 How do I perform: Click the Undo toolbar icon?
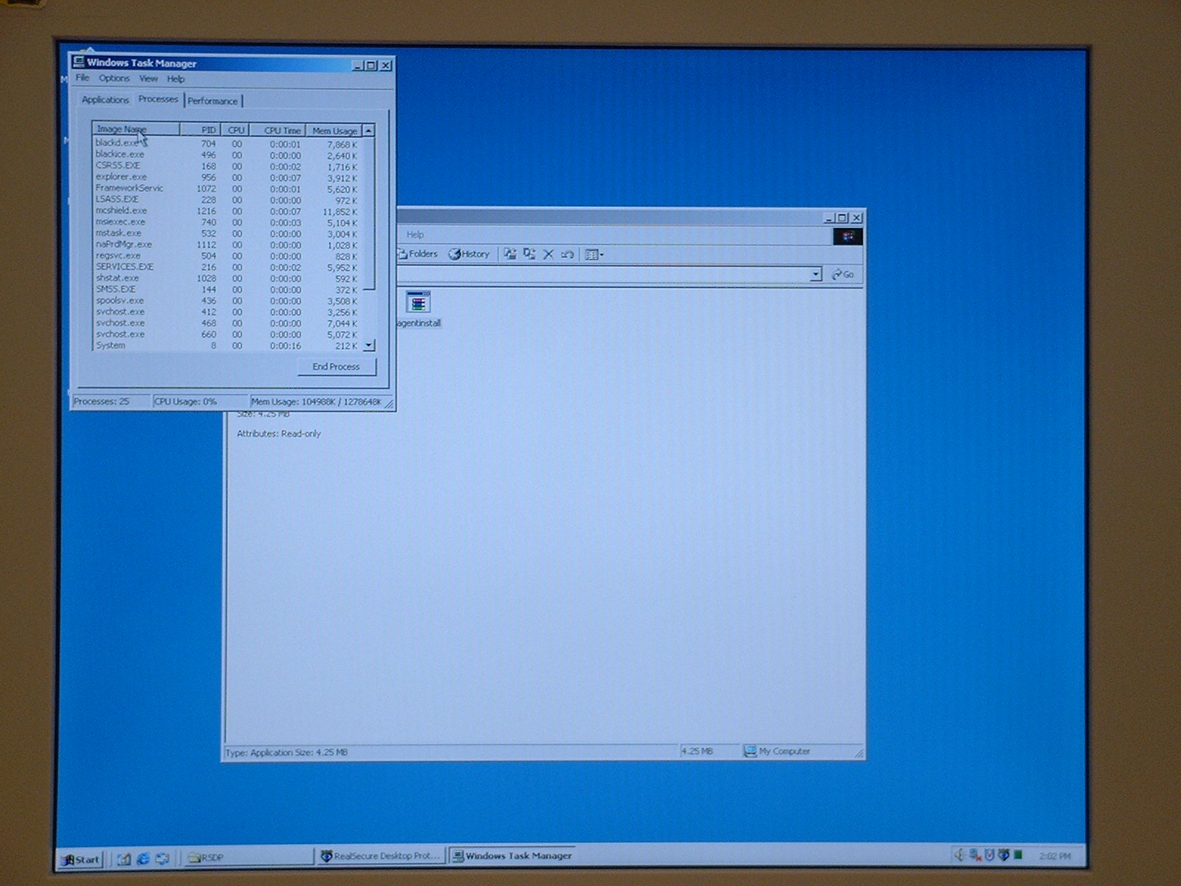point(567,254)
